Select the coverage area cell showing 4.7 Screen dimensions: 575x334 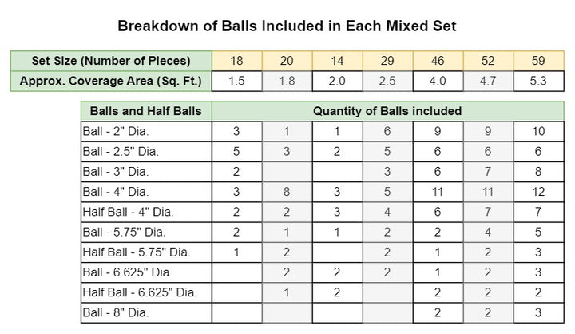488,82
